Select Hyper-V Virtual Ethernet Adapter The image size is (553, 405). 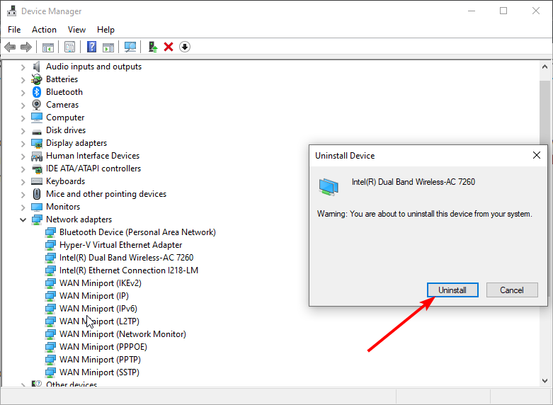[x=120, y=245]
